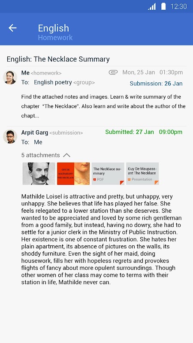Open Guy De Maupassant Presentation attachment

(142, 174)
